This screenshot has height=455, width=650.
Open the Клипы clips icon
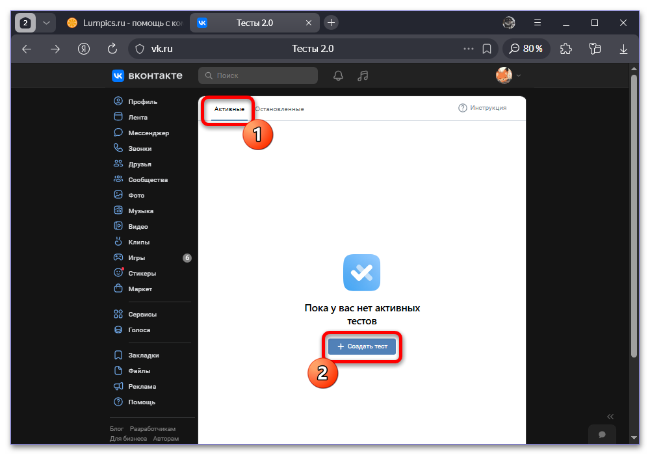coord(118,242)
